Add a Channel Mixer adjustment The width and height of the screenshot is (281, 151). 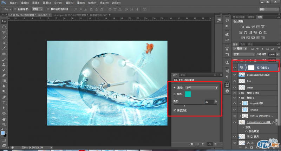(x=260, y=32)
